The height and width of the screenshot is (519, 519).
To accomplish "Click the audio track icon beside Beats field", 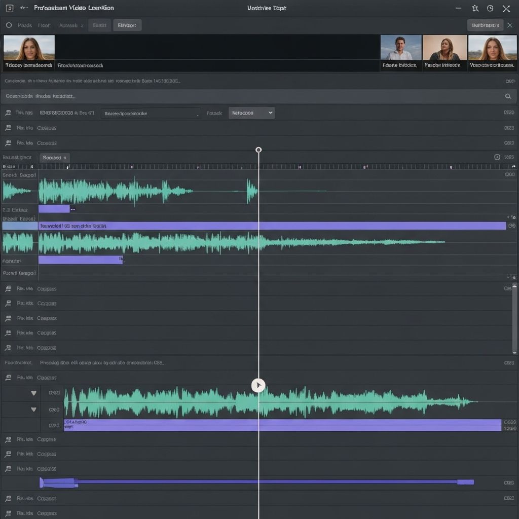I will [8, 113].
